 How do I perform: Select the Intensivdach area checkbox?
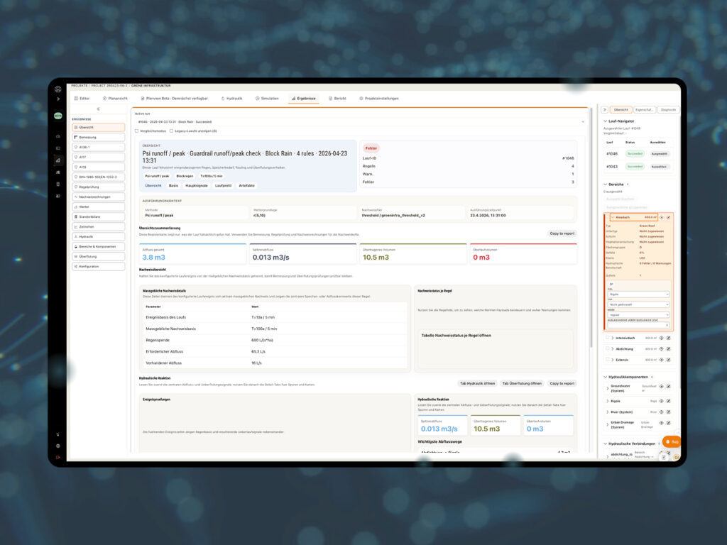point(608,338)
